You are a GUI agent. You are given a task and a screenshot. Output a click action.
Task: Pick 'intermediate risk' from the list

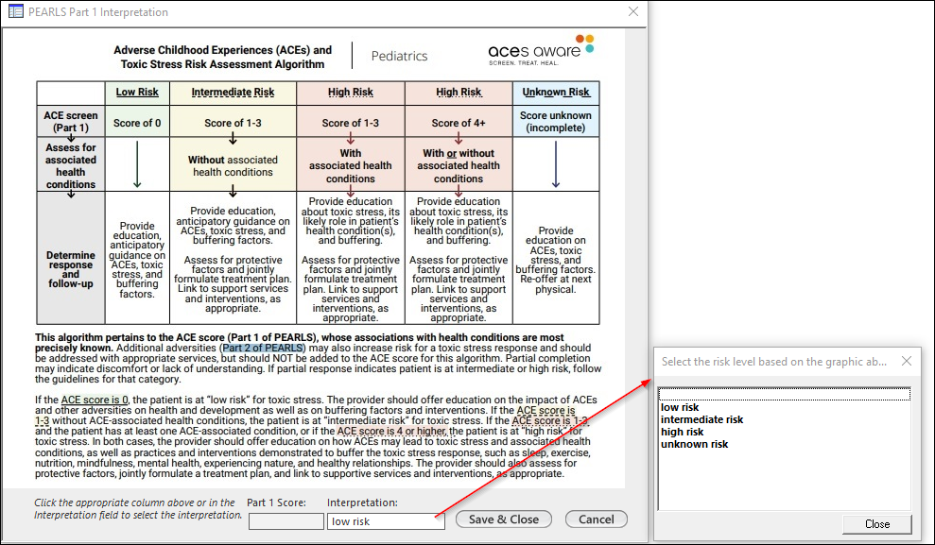pos(701,419)
